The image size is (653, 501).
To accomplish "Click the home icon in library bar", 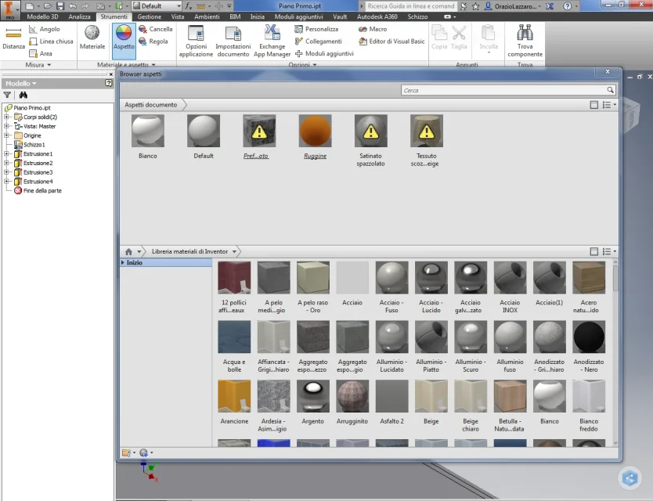I will (x=128, y=251).
